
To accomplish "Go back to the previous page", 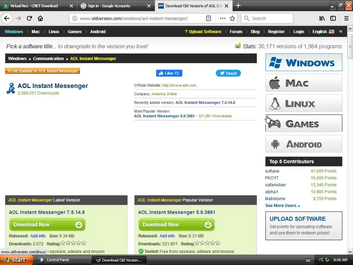I will [x=7, y=18].
